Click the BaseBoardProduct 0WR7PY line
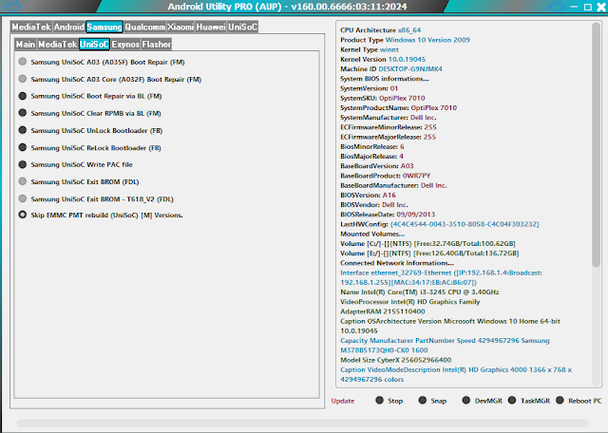608x433 pixels. (386, 176)
